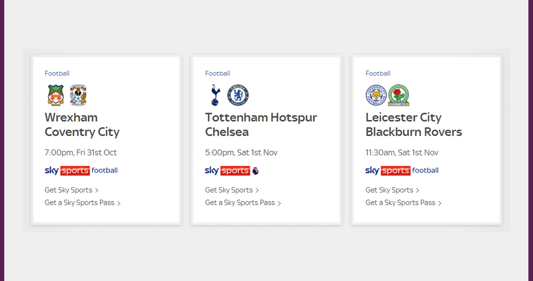Image resolution: width=533 pixels, height=281 pixels.
Task: Follow Get a Sky Sports Pass for Tottenham match
Action: 240,203
